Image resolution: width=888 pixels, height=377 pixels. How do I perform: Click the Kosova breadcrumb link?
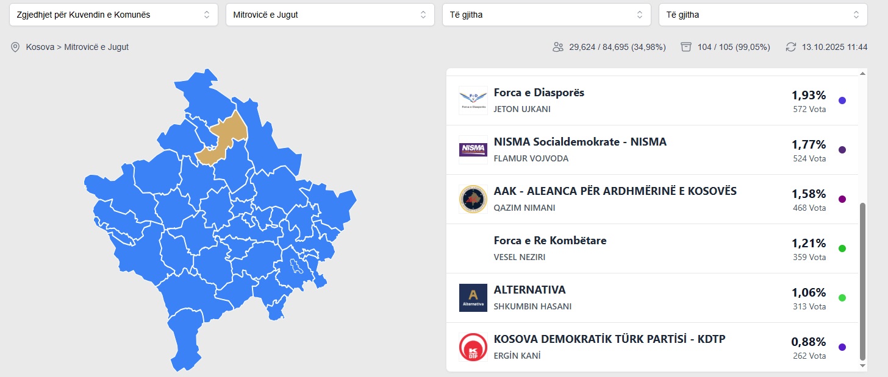tap(40, 47)
